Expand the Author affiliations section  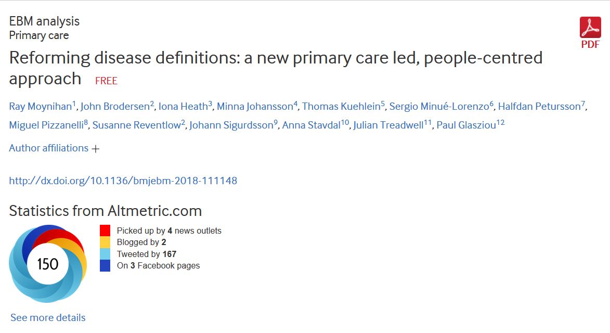point(54,148)
